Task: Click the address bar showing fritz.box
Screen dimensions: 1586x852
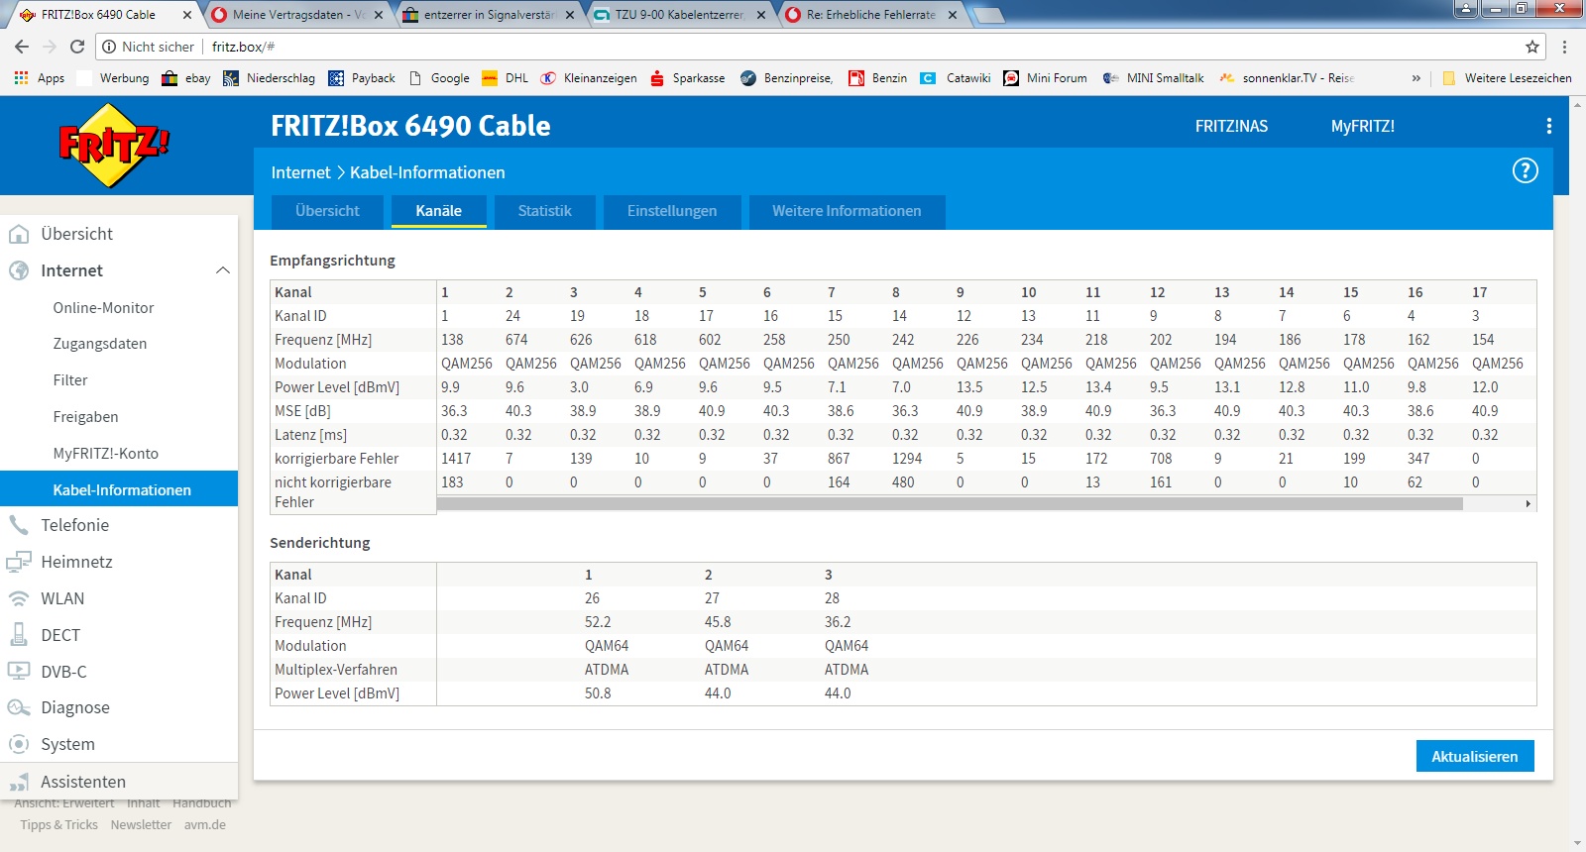Action: 813,47
